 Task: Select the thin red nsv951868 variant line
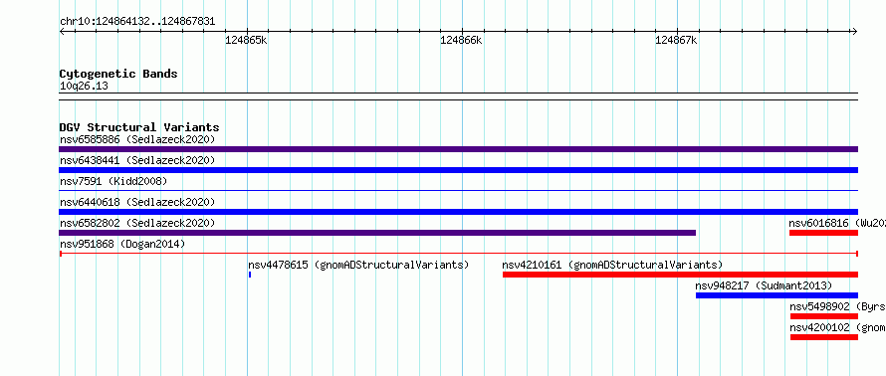pyautogui.click(x=458, y=254)
